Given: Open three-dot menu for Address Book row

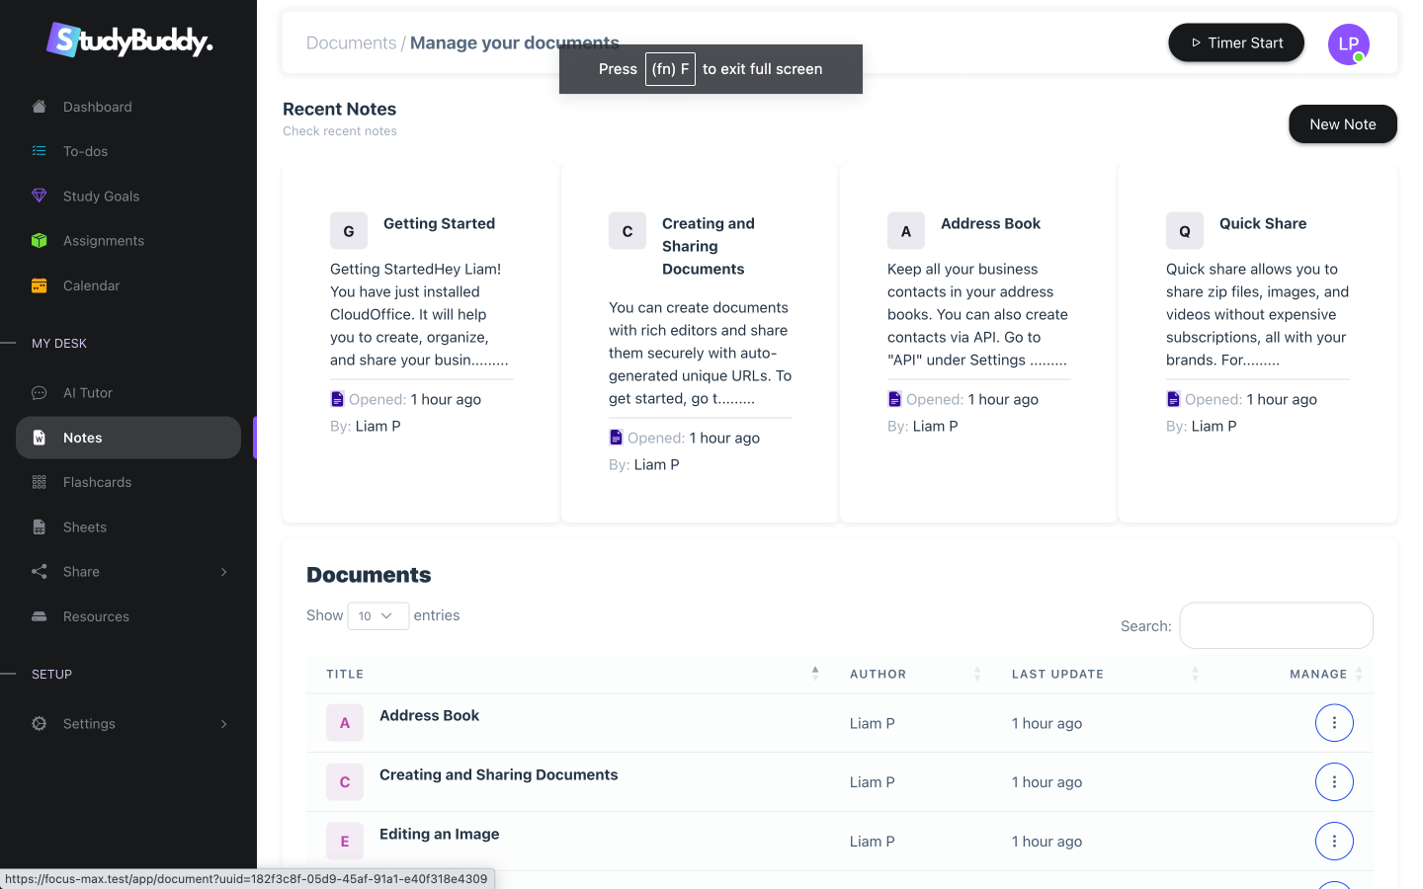Looking at the screenshot, I should [x=1334, y=723].
